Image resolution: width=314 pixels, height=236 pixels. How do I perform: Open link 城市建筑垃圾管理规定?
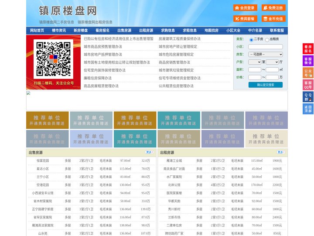[x=176, y=70]
